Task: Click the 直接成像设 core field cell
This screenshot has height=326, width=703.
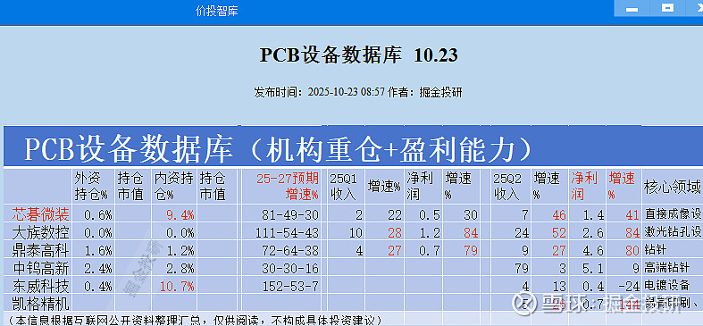Action: tap(673, 213)
